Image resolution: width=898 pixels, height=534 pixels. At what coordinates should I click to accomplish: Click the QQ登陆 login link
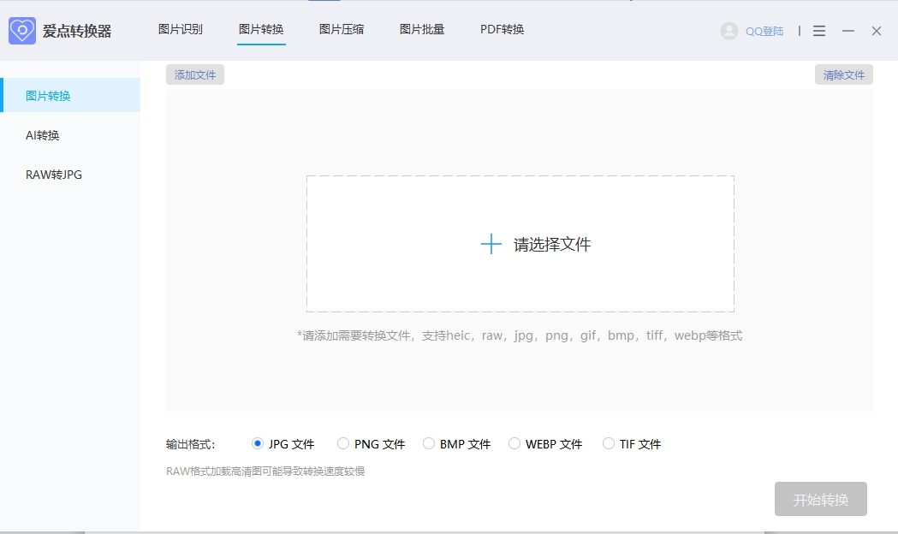click(764, 31)
